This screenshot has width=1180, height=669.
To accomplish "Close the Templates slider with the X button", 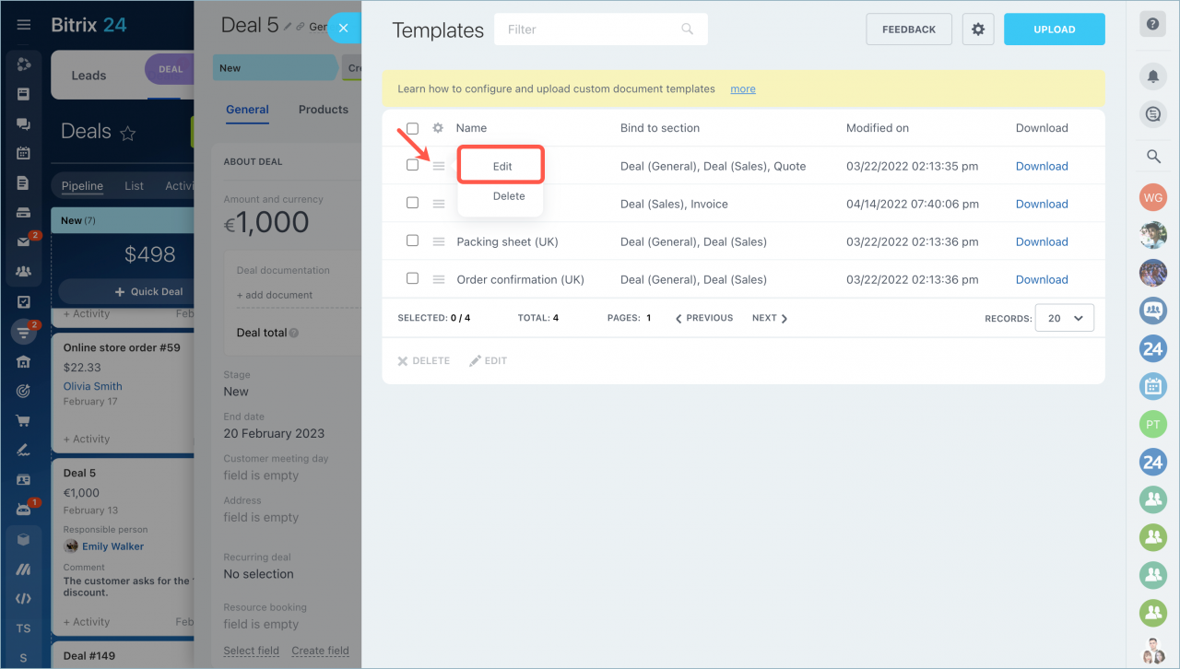I will [x=343, y=29].
